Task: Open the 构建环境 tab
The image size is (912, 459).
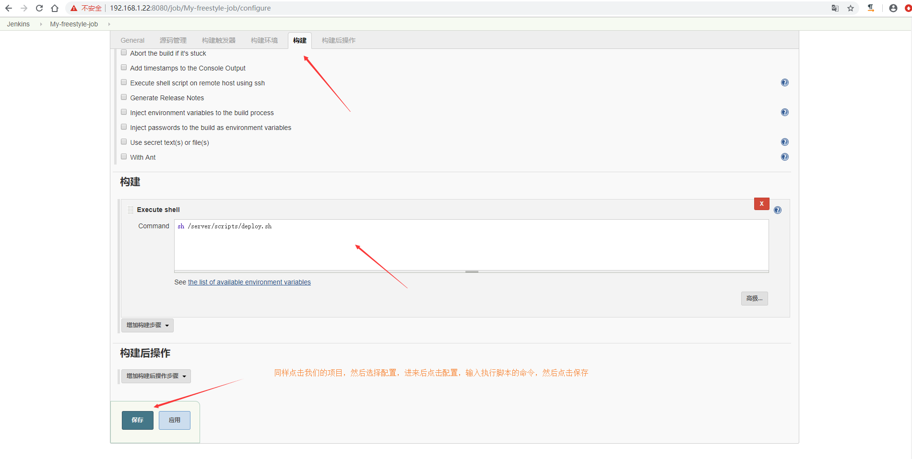Action: [264, 40]
